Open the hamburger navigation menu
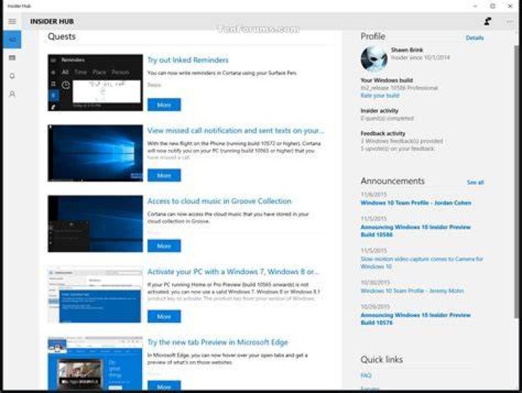The width and height of the screenshot is (522, 393). pos(12,22)
